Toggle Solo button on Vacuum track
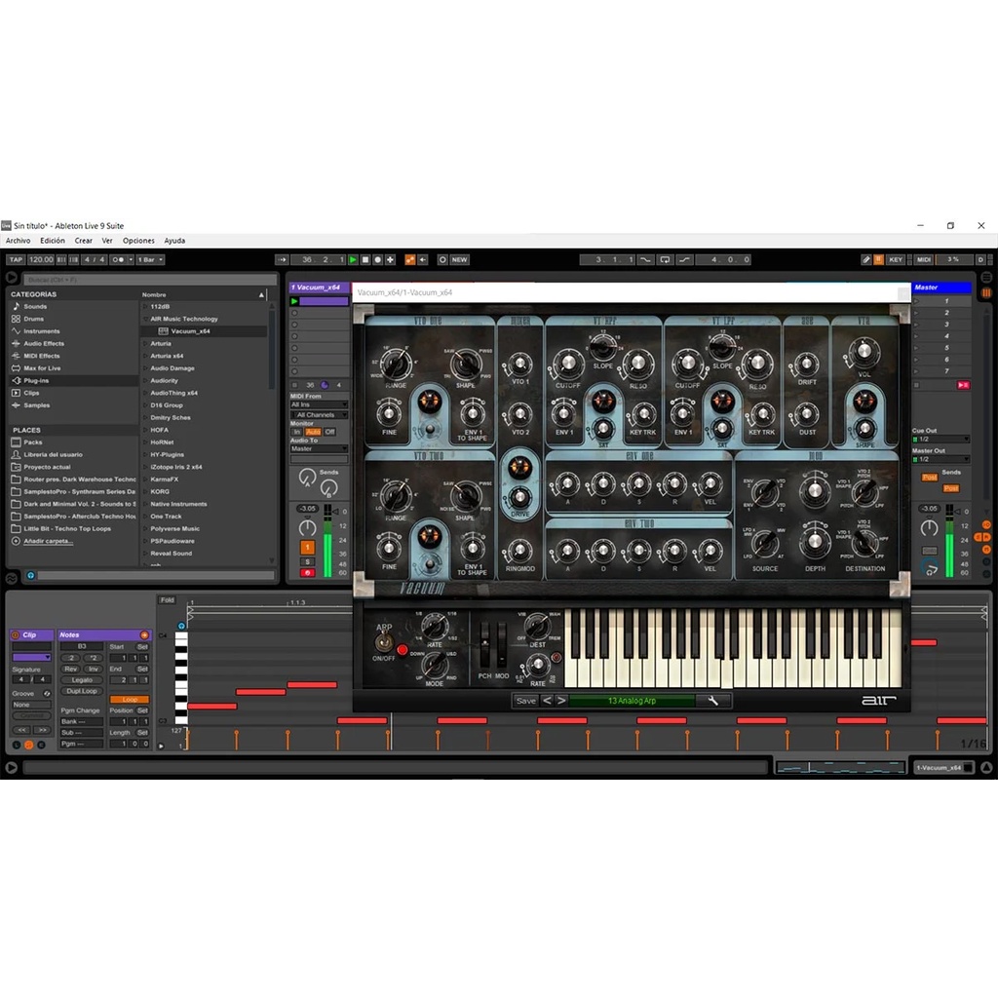 307,562
